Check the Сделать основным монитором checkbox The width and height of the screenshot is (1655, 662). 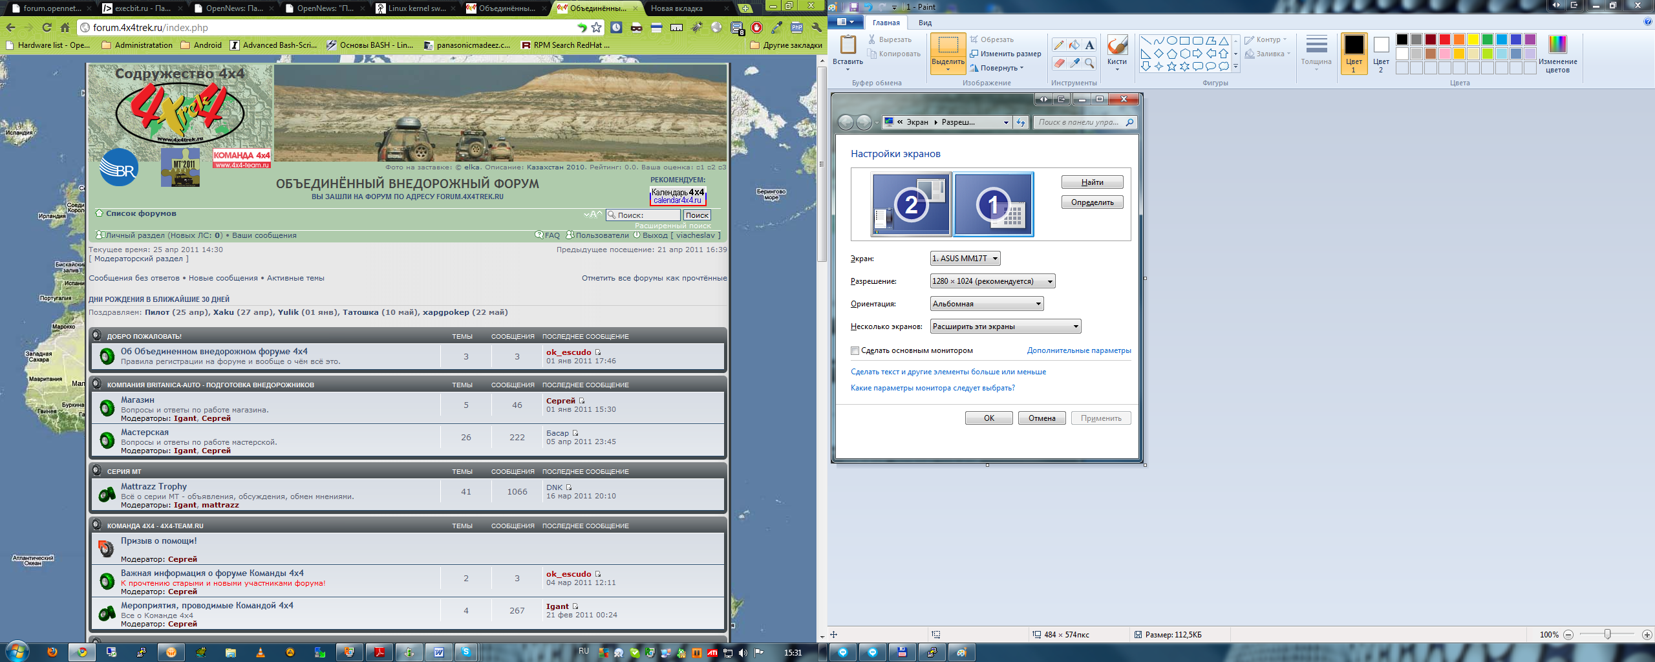coord(855,350)
